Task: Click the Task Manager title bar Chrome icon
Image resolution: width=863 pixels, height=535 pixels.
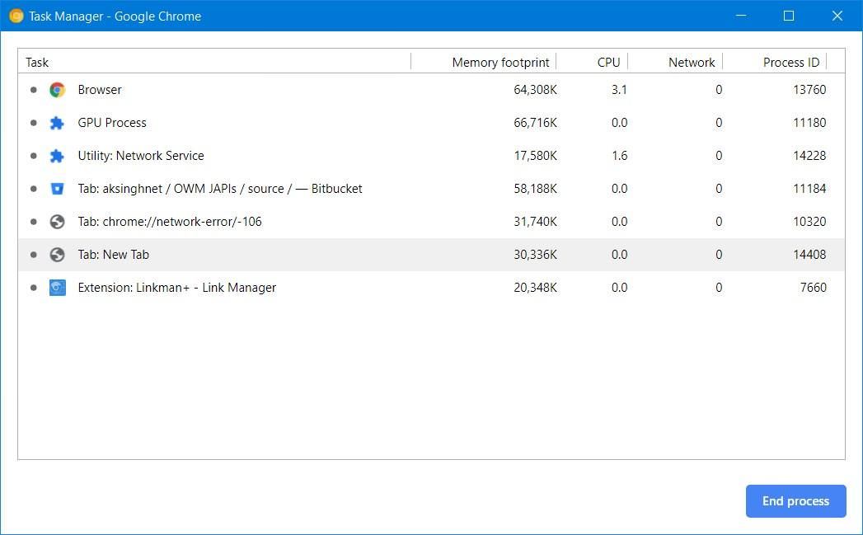Action: pyautogui.click(x=16, y=16)
